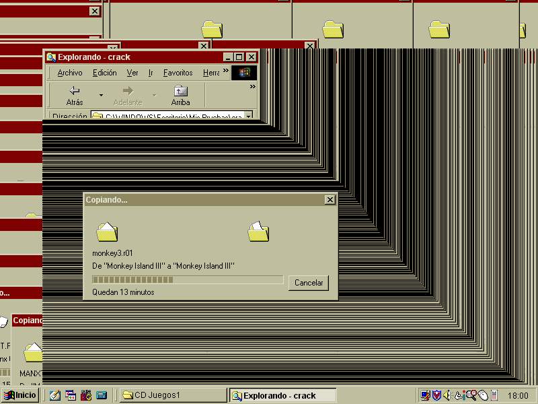
Task: Click the 18:00 taskbar clock
Action: click(x=518, y=395)
